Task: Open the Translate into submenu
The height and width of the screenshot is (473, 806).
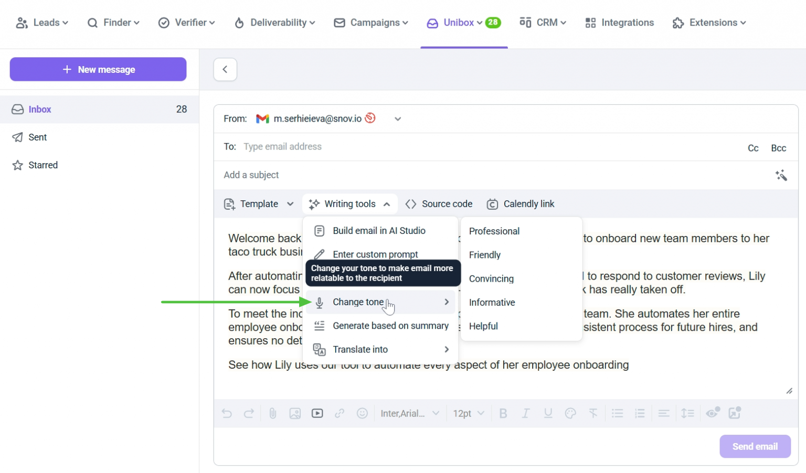Action: tap(380, 349)
